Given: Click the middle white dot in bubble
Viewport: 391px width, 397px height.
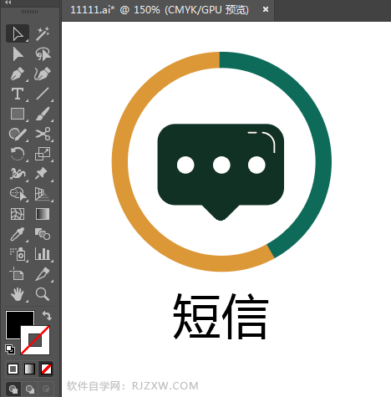Looking at the screenshot, I should 221,165.
